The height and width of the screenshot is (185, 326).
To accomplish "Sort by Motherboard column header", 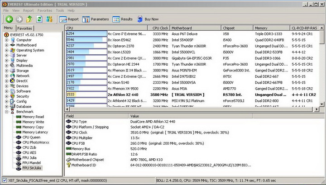I will pos(196,28).
